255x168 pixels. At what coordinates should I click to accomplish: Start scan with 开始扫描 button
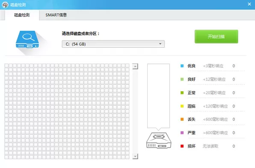coord(216,36)
